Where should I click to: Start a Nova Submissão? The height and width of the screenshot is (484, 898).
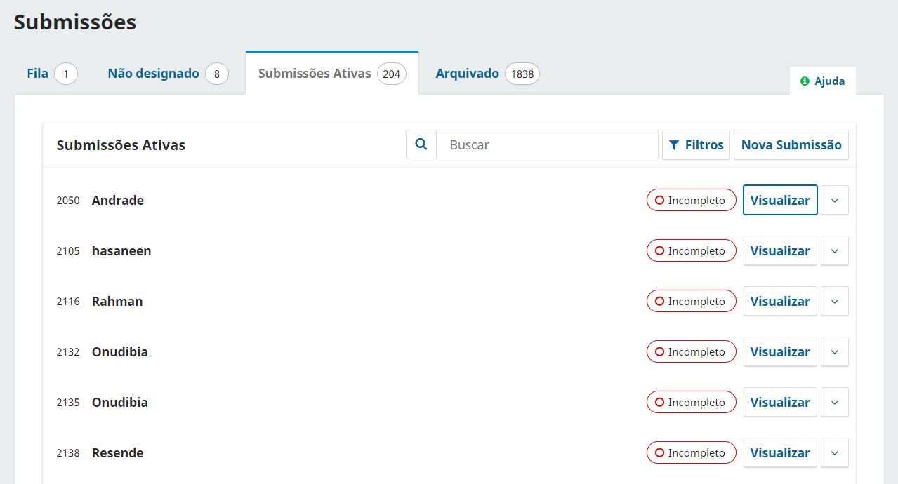[791, 144]
